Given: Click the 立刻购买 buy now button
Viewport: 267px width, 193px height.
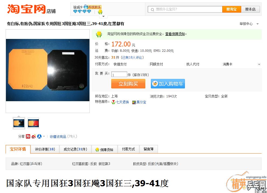Looking at the screenshot, I should click(128, 84).
